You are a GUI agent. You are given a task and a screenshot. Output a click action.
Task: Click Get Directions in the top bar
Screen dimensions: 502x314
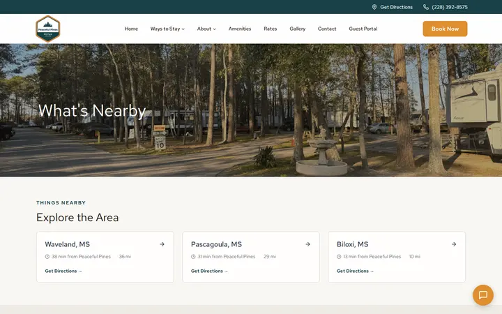pyautogui.click(x=396, y=7)
